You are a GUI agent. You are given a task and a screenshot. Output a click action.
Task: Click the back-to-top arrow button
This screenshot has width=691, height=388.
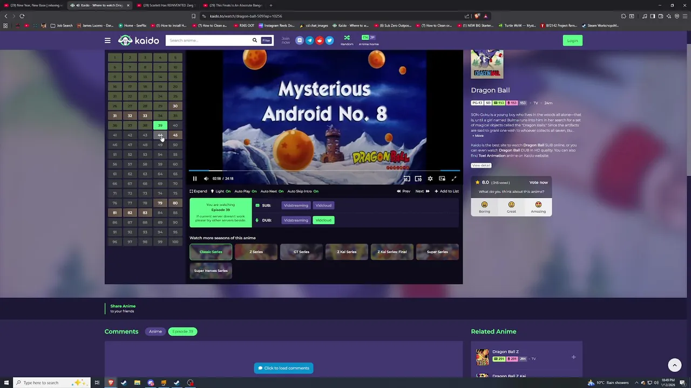pyautogui.click(x=674, y=365)
